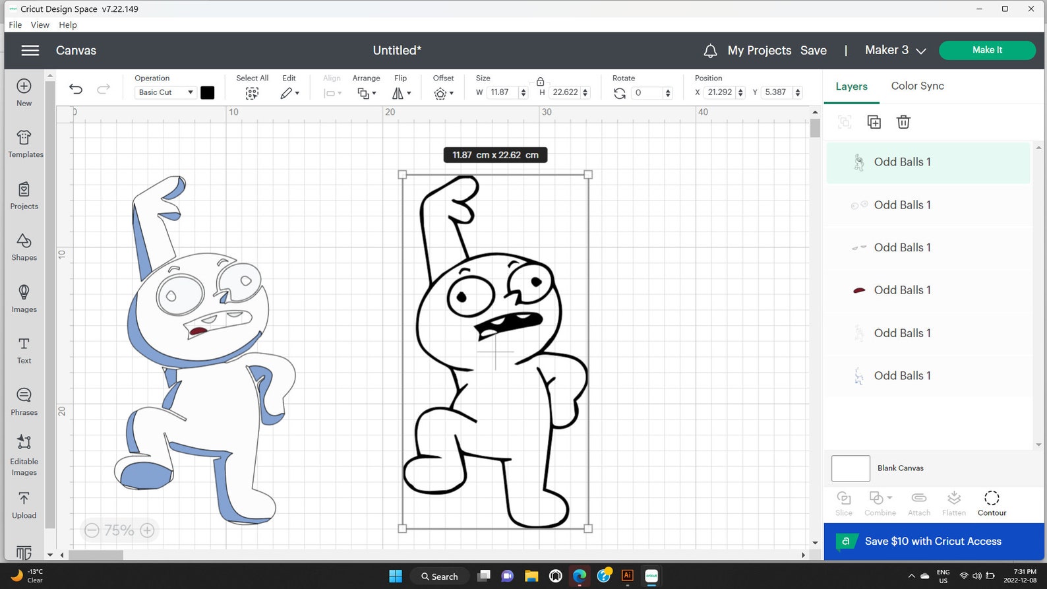
Task: Open the Maker 3 machine dropdown
Action: click(x=895, y=50)
